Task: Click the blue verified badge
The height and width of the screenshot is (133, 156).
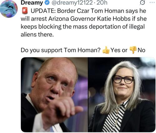Action: tap(47, 3)
